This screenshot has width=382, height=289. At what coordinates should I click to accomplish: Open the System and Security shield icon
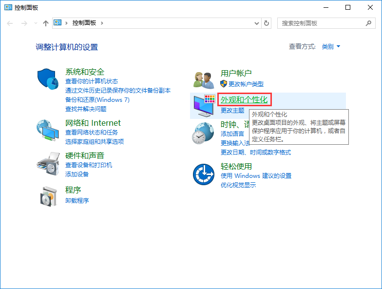pos(48,79)
